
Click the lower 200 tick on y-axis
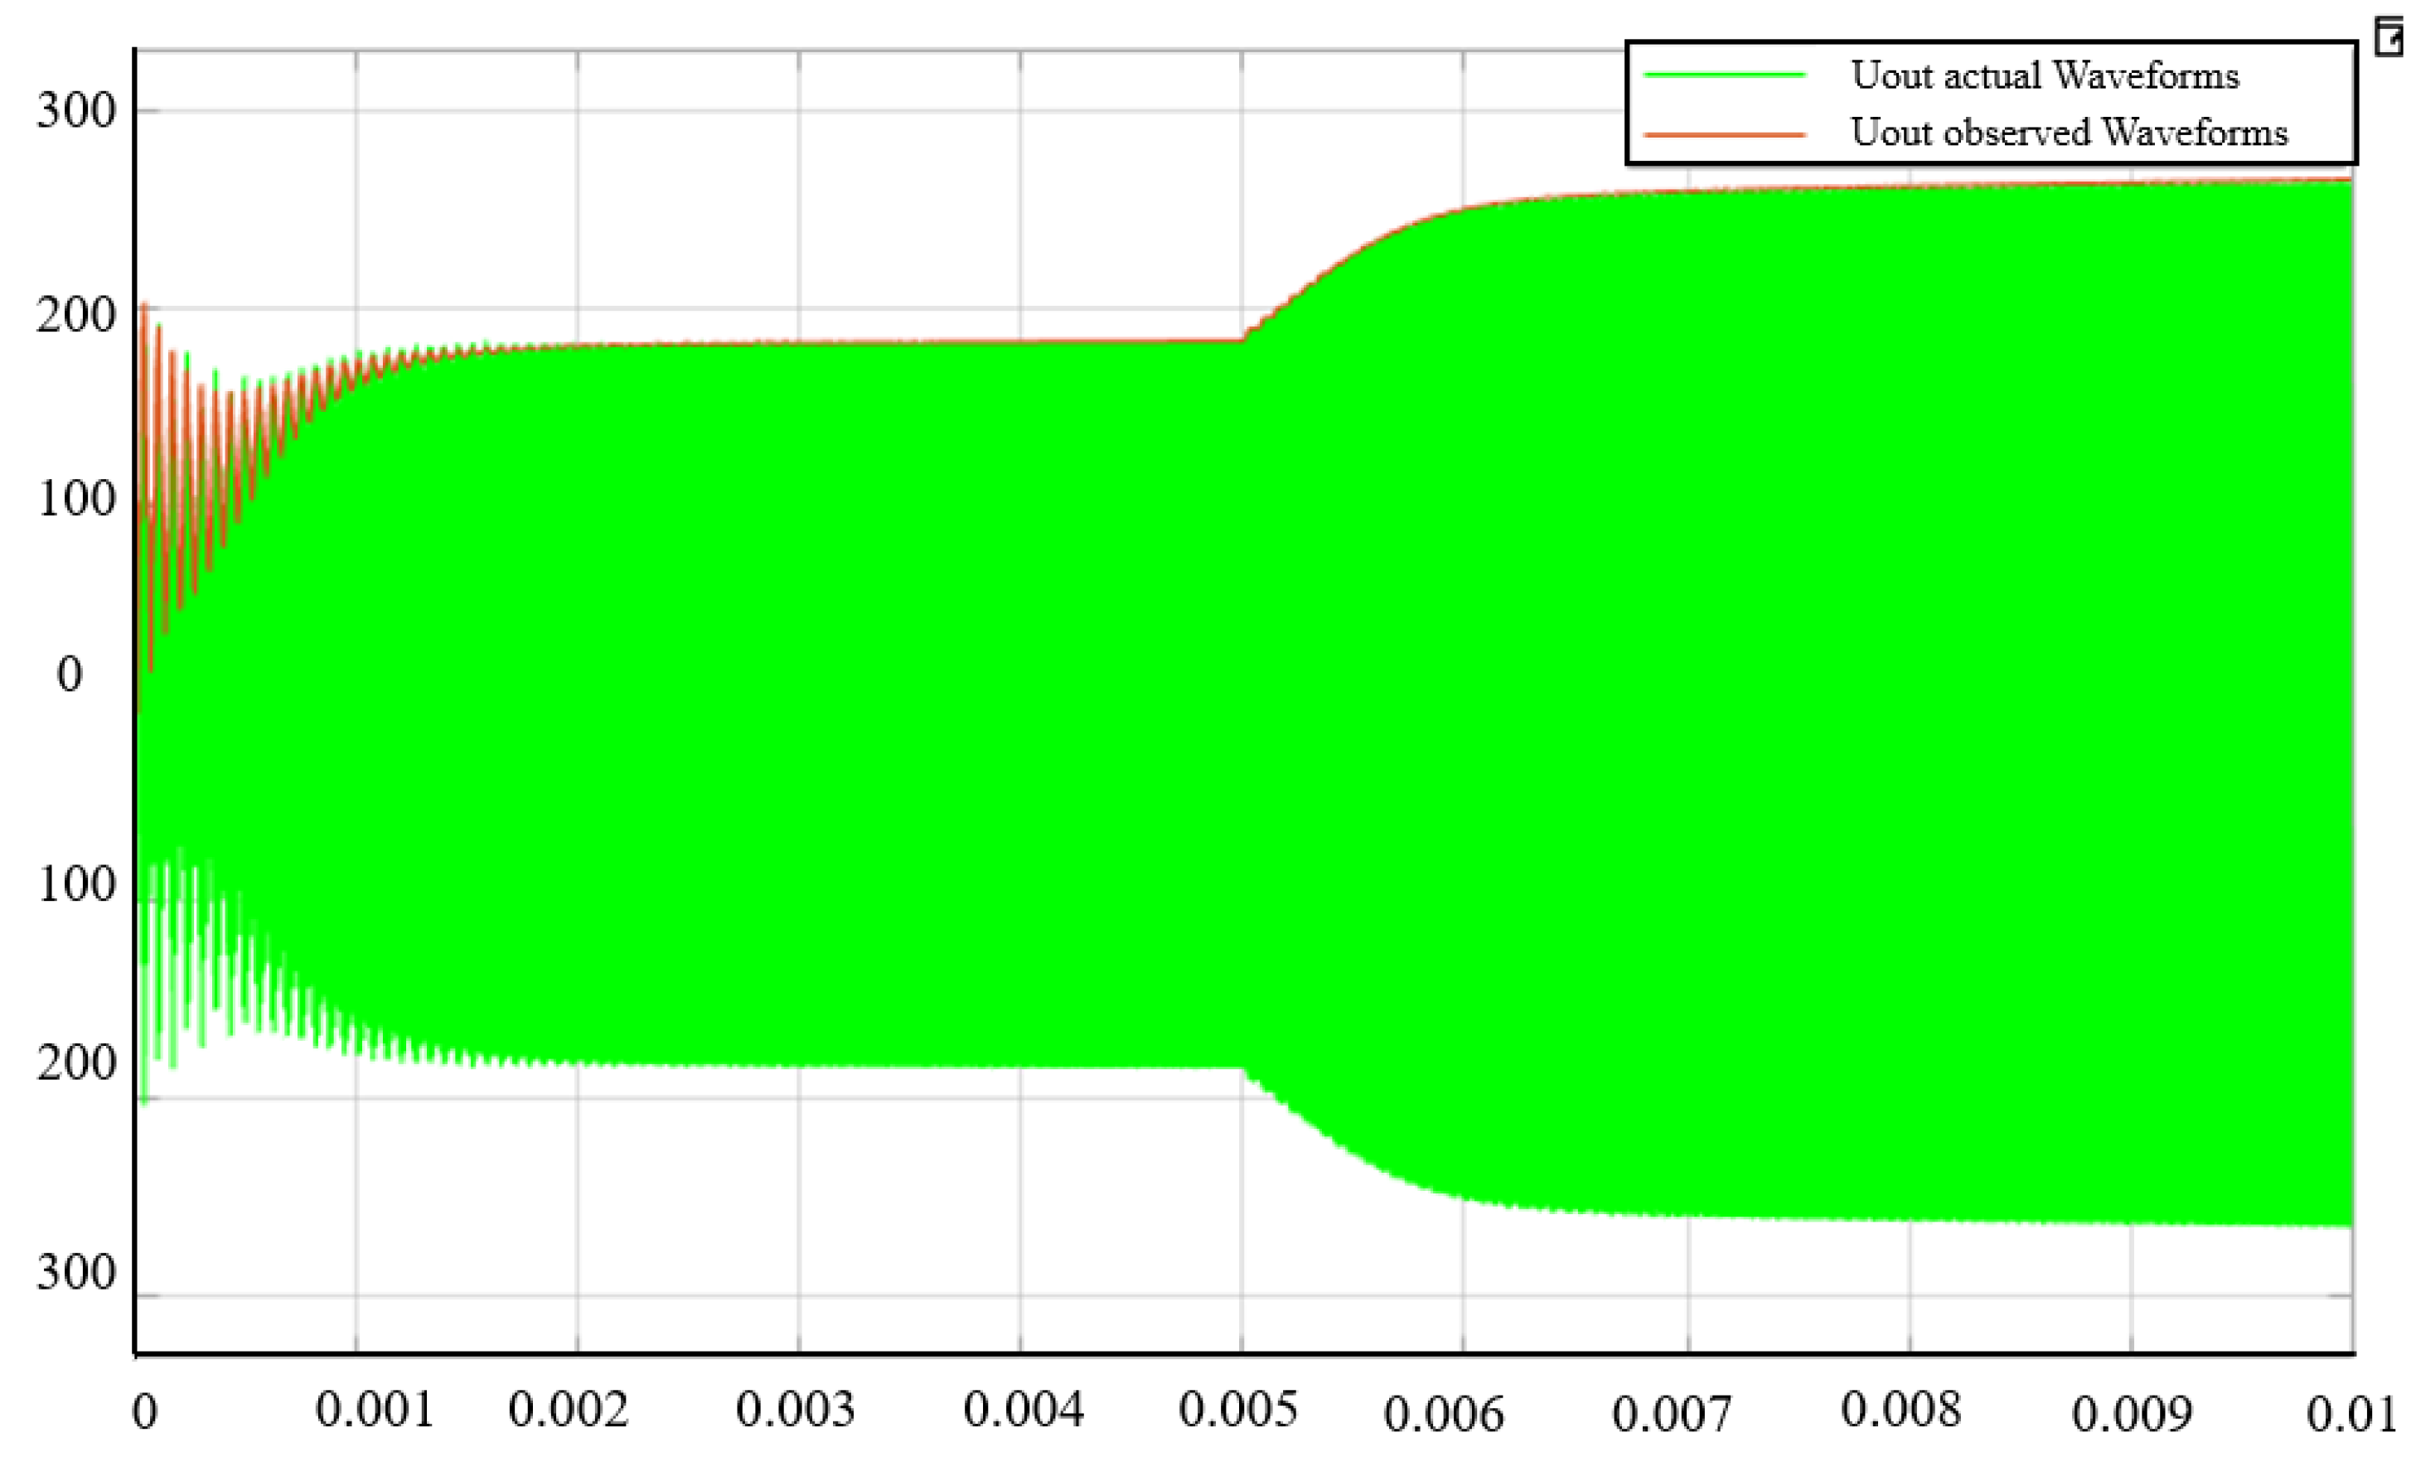click(x=75, y=1062)
